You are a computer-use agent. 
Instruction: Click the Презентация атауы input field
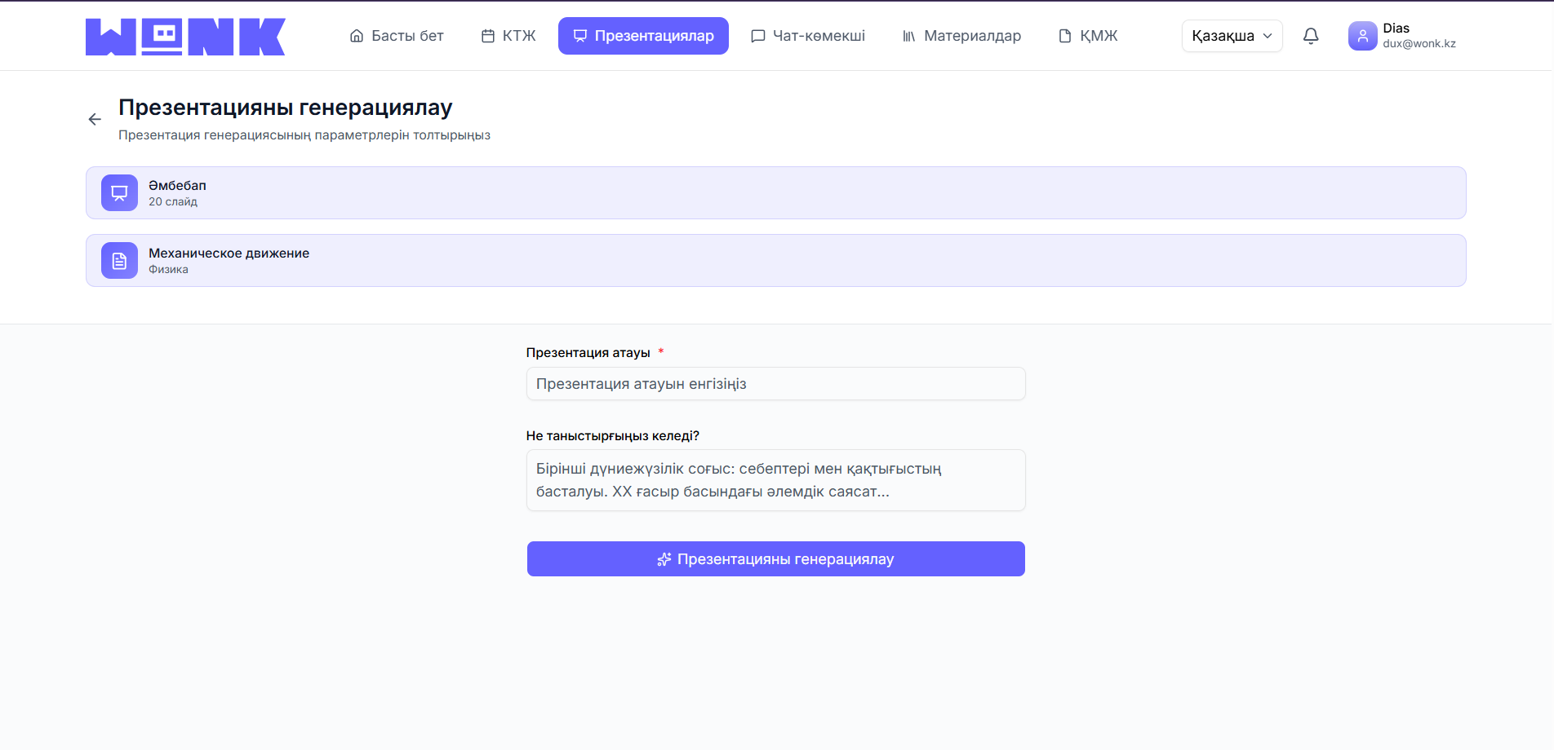tap(775, 383)
